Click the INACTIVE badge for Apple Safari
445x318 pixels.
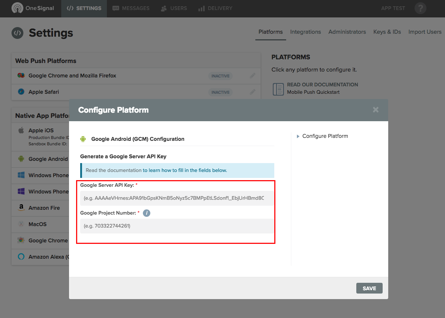point(220,92)
